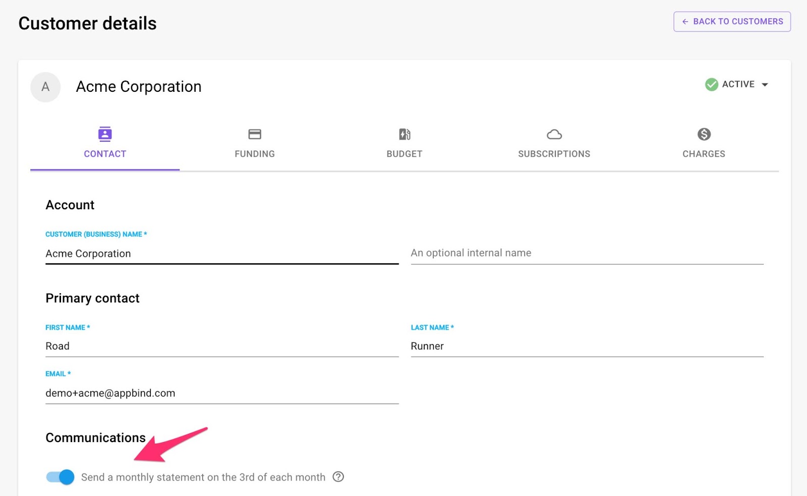Viewport: 807px width, 496px height.
Task: Switch to the Funding tab
Action: click(255, 154)
